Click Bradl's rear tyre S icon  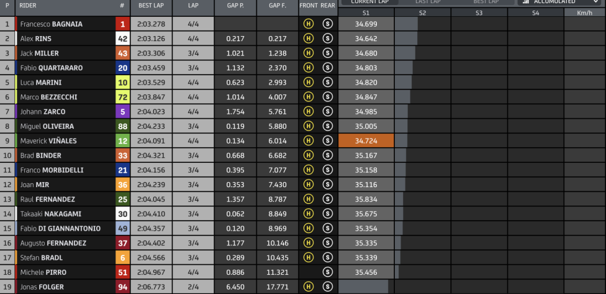(328, 257)
